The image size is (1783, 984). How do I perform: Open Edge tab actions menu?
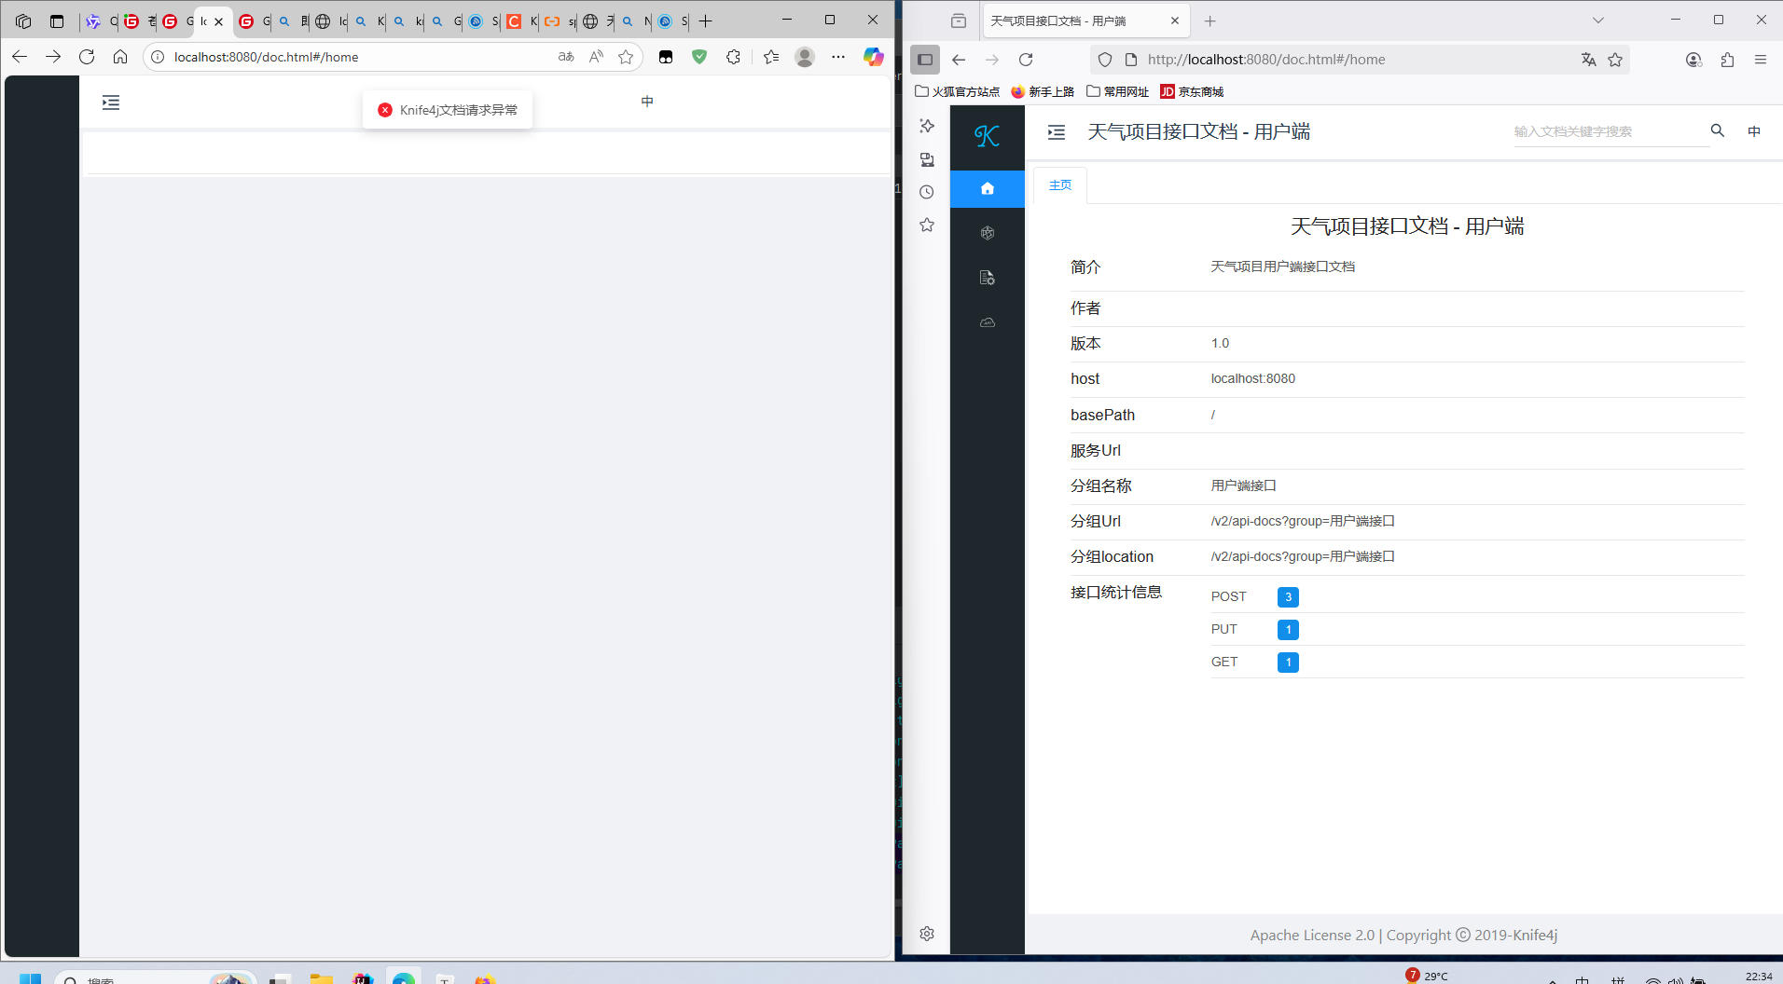tap(57, 20)
